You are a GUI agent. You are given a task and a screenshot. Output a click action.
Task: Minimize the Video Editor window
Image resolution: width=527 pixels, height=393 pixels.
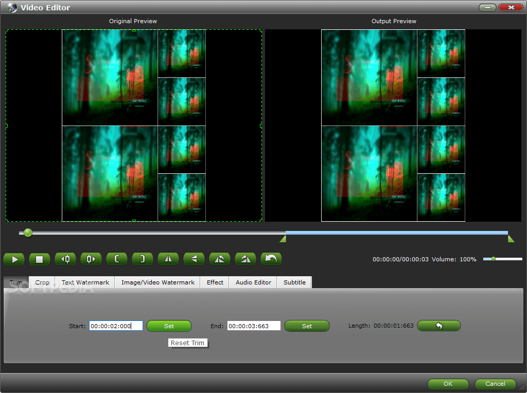pos(487,7)
